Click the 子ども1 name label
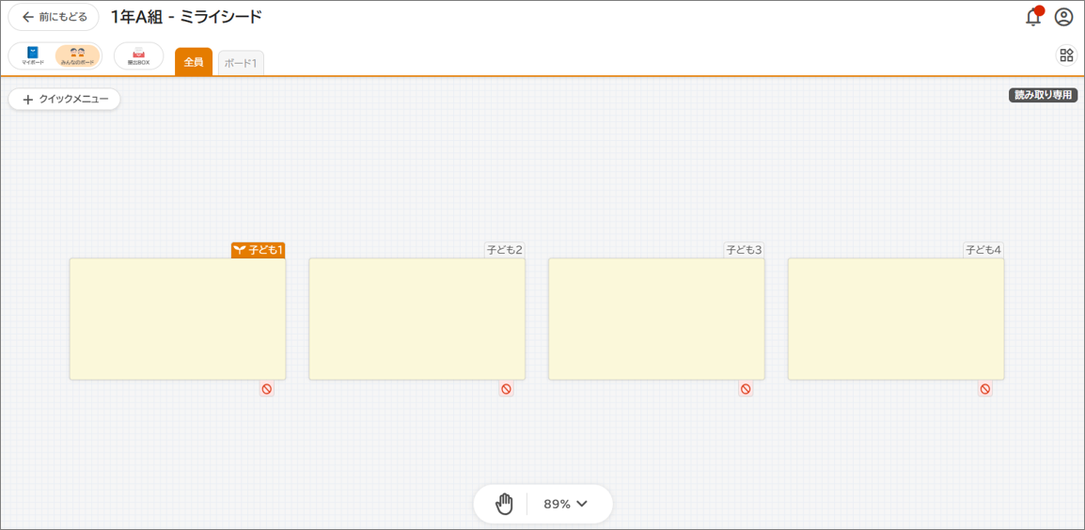 [x=259, y=250]
